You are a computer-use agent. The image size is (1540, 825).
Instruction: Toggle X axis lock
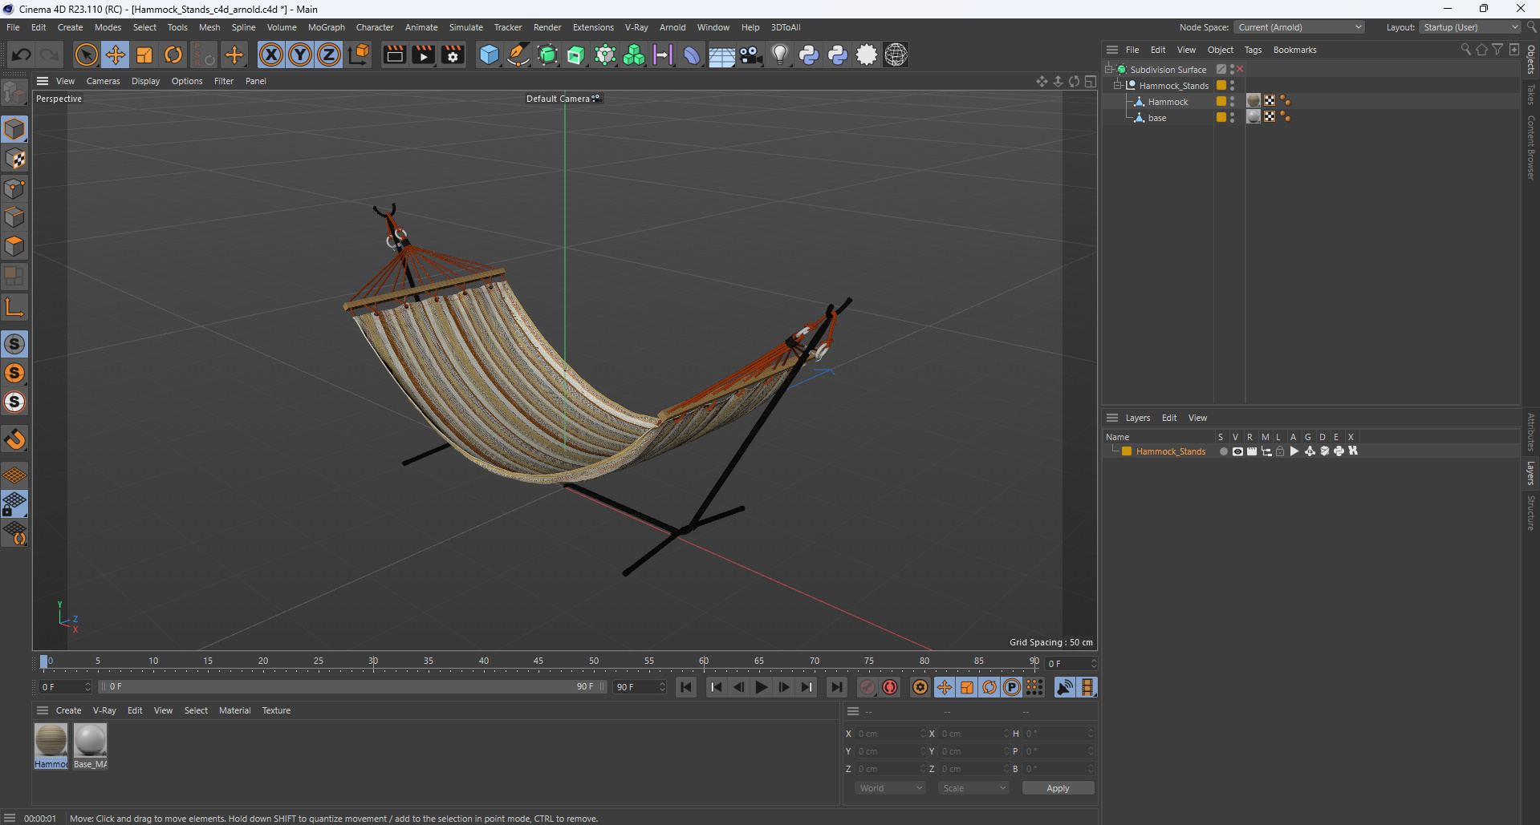pos(271,55)
